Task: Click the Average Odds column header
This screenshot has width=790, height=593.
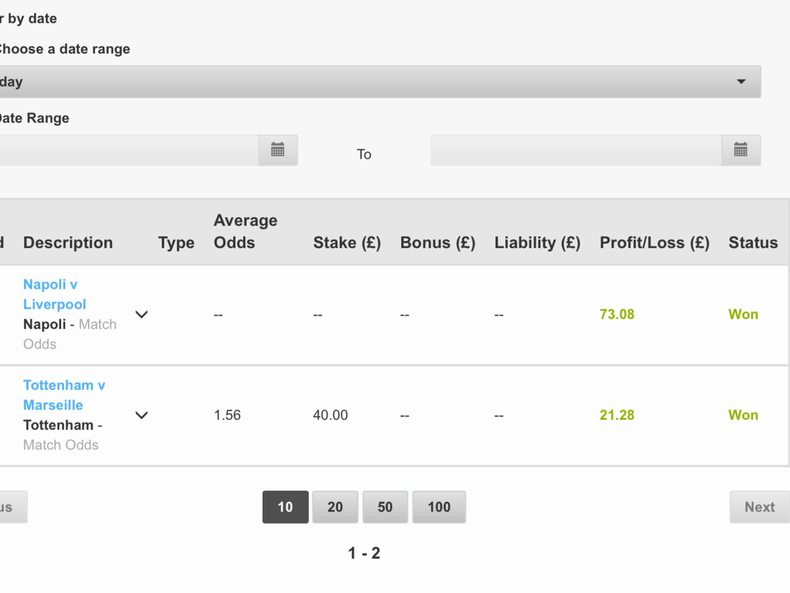Action: [x=245, y=232]
